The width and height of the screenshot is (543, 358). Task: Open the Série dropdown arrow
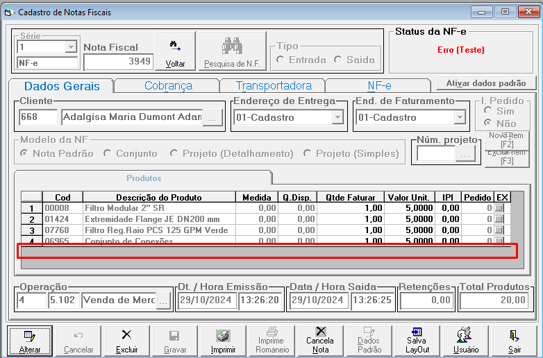pos(71,46)
